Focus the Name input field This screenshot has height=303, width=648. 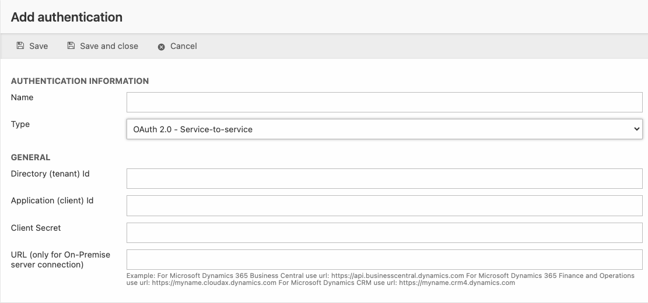(384, 102)
